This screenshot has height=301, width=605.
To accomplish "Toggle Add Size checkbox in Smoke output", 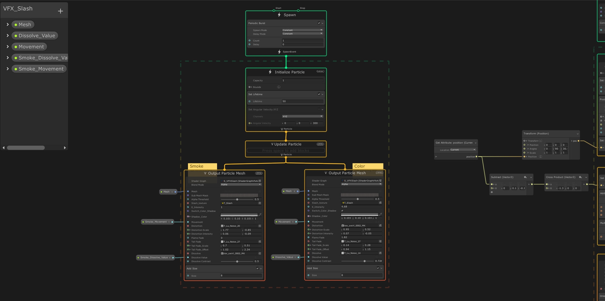I will tap(257, 268).
